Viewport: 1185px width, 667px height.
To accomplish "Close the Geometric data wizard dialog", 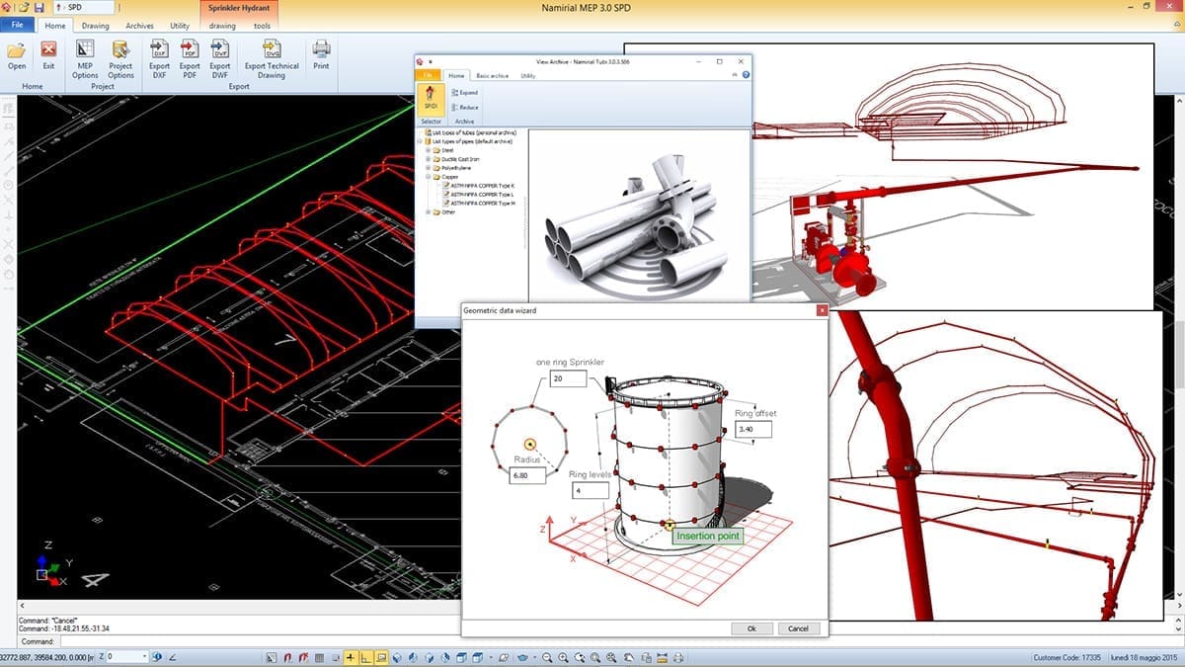I will [x=821, y=310].
